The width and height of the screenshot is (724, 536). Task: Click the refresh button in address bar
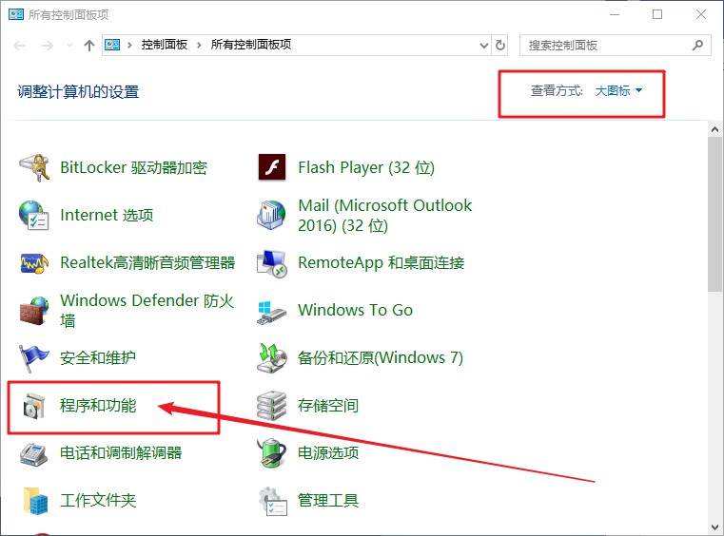coord(500,46)
